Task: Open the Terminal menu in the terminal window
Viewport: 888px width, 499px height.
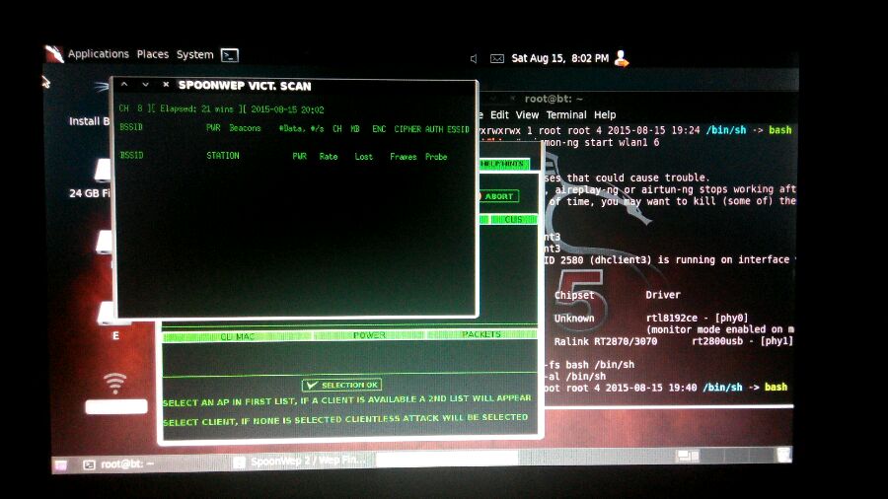Action: tap(566, 114)
